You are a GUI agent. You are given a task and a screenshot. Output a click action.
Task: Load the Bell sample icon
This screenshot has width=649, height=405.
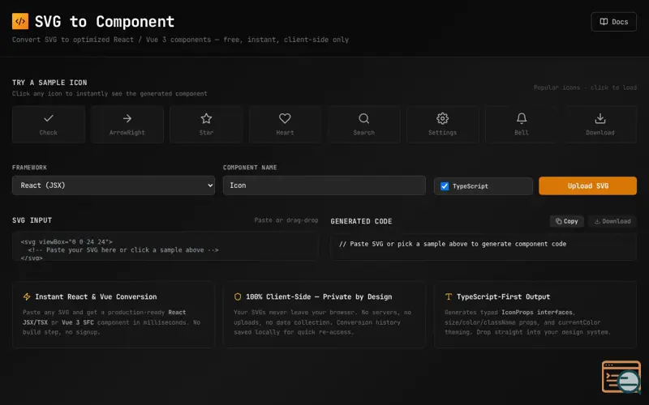pos(522,125)
